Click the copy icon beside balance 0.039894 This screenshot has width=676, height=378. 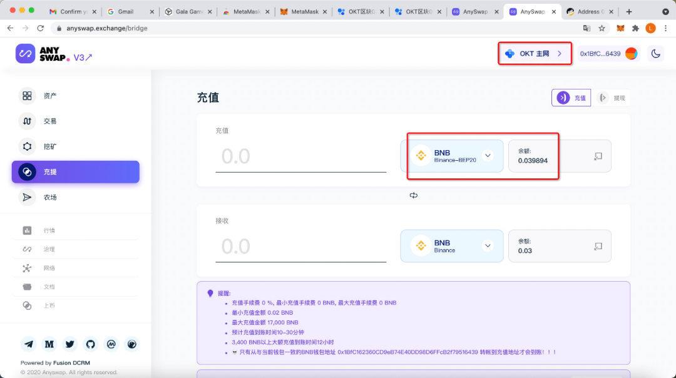(598, 156)
